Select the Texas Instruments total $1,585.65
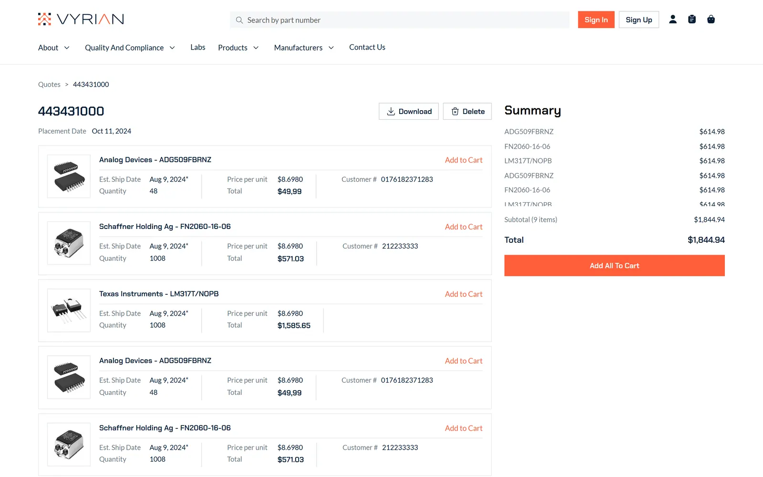 (x=294, y=326)
